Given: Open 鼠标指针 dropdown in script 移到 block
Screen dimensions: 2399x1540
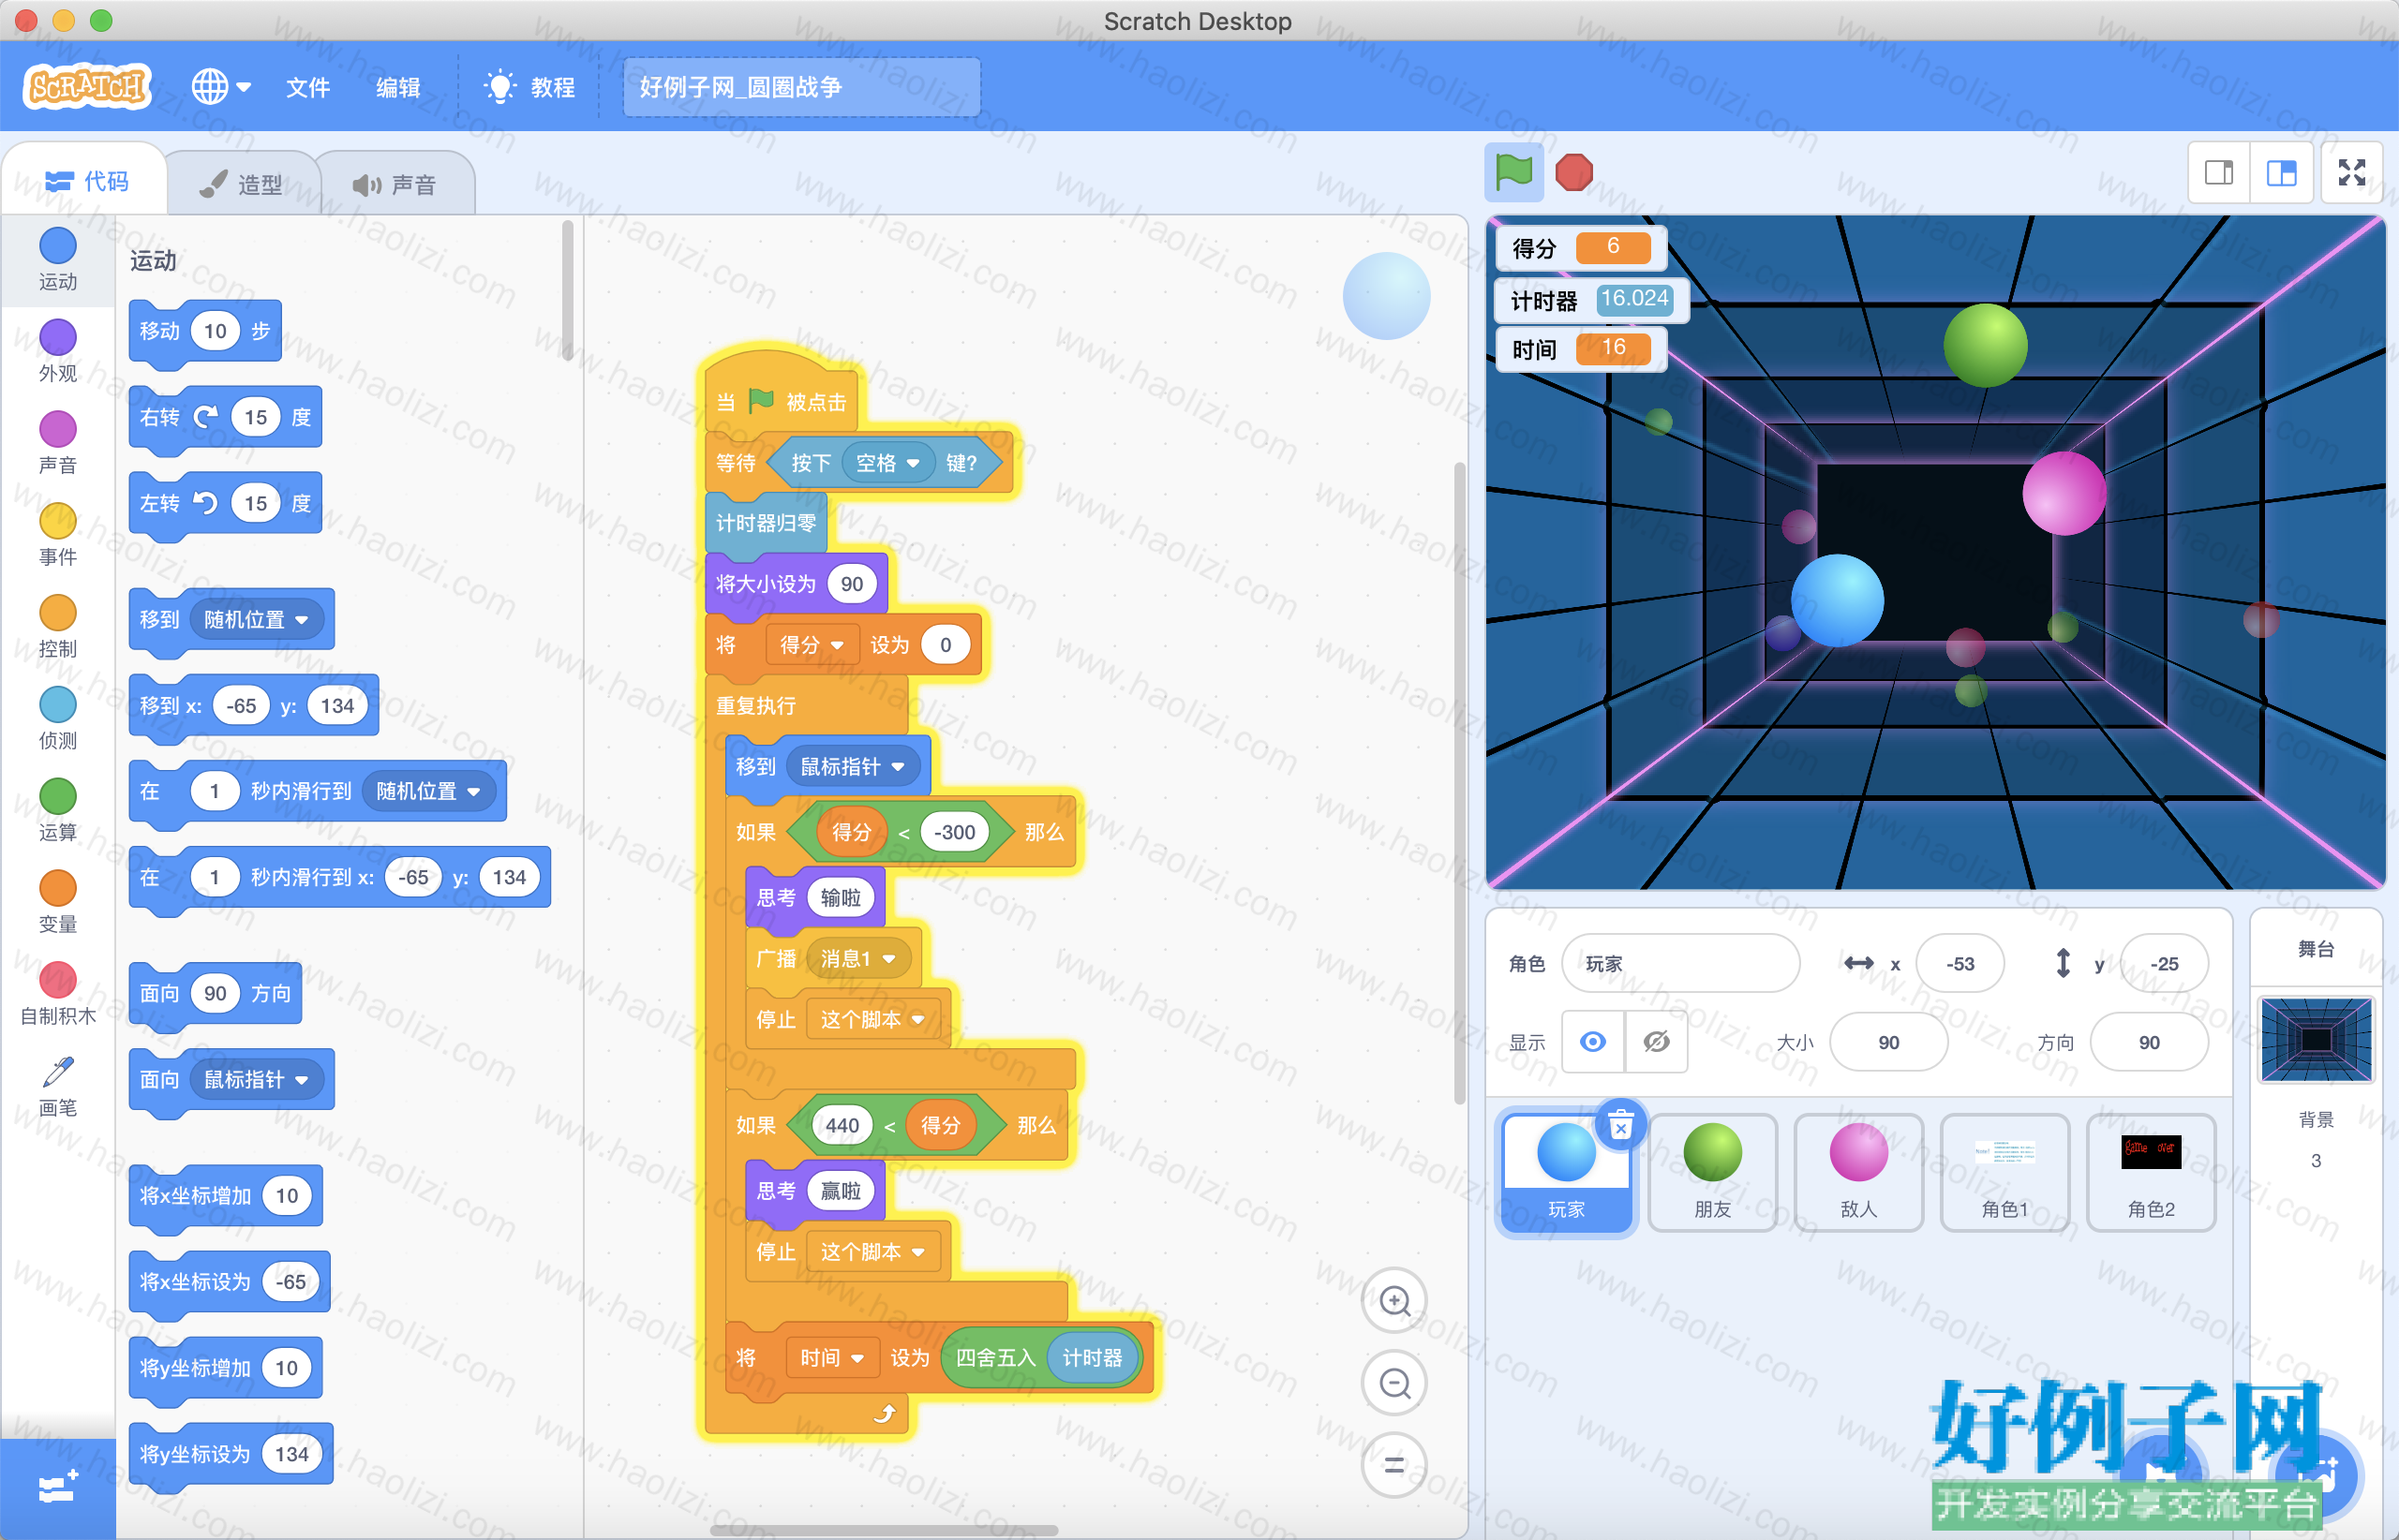Looking at the screenshot, I should coord(853,766).
